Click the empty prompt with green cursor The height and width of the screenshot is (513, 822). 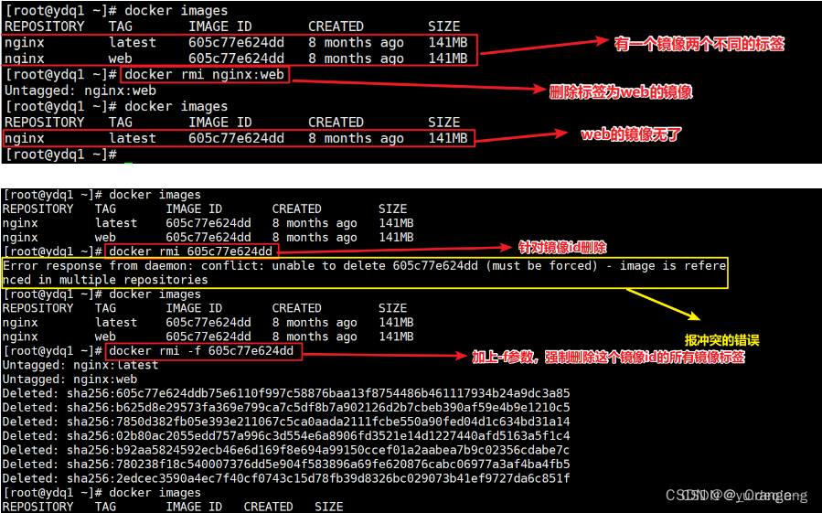point(69,155)
